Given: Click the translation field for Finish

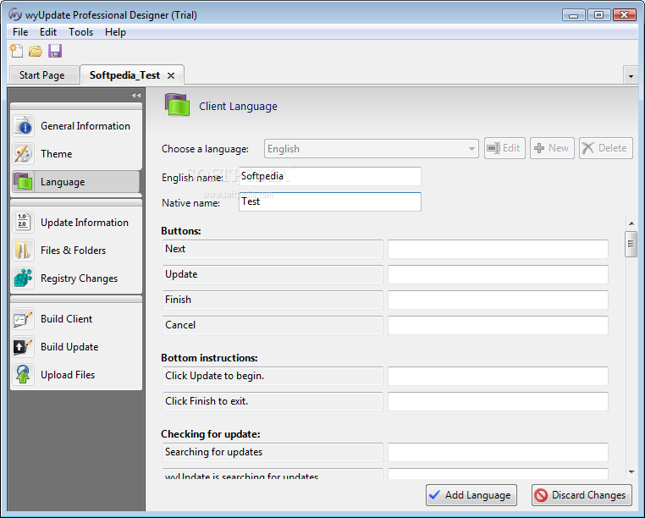Looking at the screenshot, I should [x=498, y=300].
